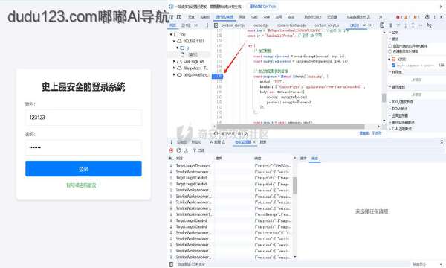Clear the protocol monitor log icon
446x268 pixels.
tap(178, 150)
